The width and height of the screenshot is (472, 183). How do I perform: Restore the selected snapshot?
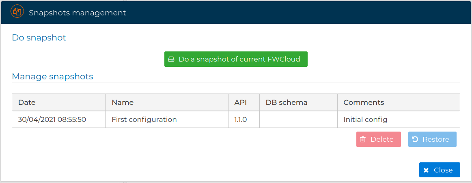(x=432, y=139)
